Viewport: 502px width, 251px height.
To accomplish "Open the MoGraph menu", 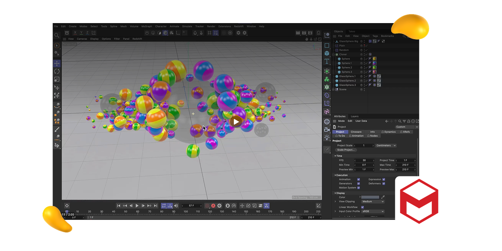I will (147, 26).
